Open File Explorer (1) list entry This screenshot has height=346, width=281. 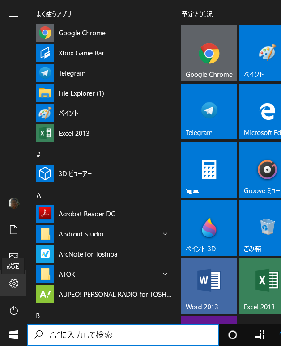click(104, 93)
